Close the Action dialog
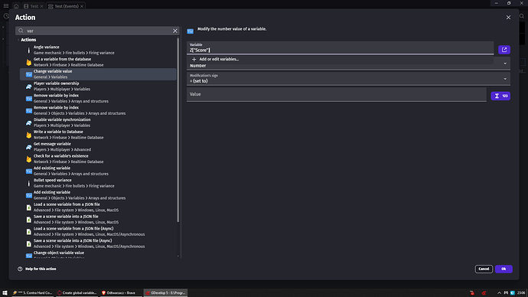Screen dimensions: 528x297 [508, 17]
